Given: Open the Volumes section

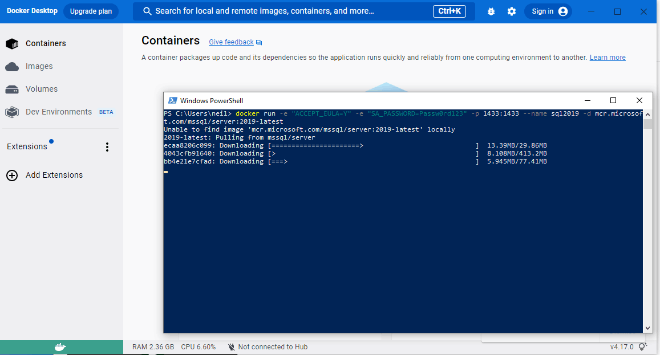Looking at the screenshot, I should pos(42,89).
